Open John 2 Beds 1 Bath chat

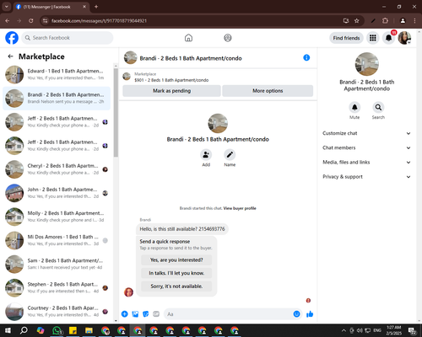click(x=57, y=193)
